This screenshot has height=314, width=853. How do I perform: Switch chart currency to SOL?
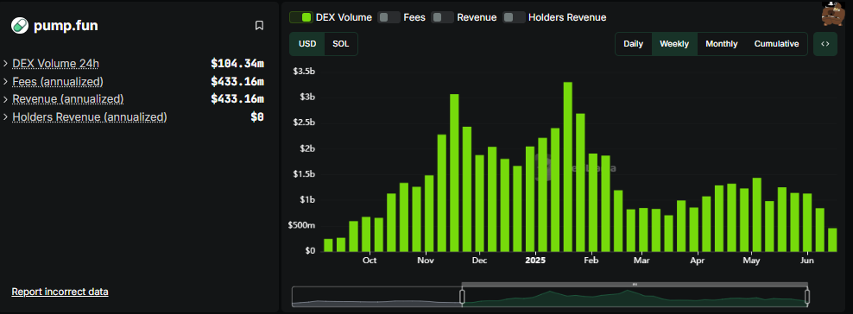click(341, 44)
